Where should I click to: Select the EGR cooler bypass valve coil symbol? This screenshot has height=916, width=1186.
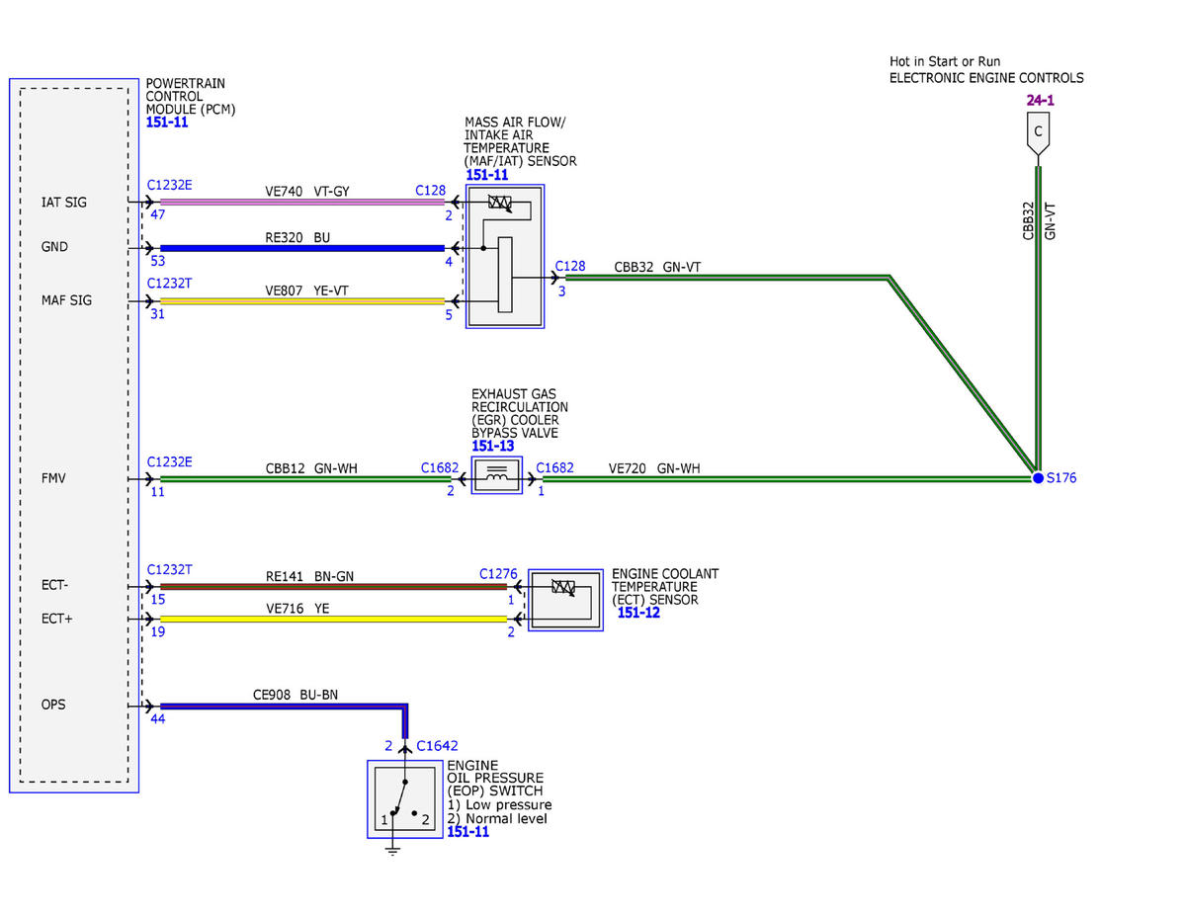497,475
